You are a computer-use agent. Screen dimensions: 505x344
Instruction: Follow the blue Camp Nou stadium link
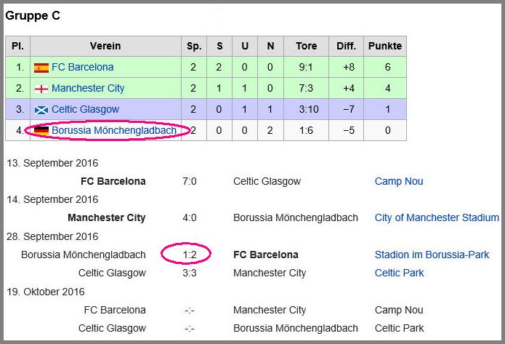pos(399,181)
